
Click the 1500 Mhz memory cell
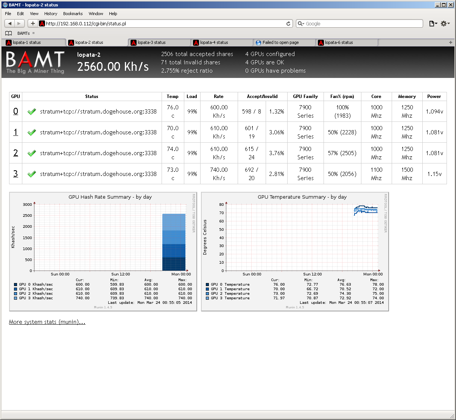pyautogui.click(x=407, y=174)
